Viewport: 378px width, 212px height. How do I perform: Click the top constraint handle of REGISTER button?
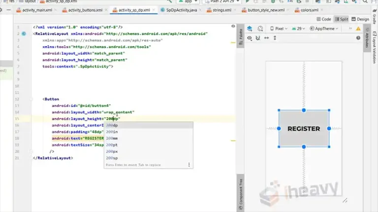tap(304, 110)
